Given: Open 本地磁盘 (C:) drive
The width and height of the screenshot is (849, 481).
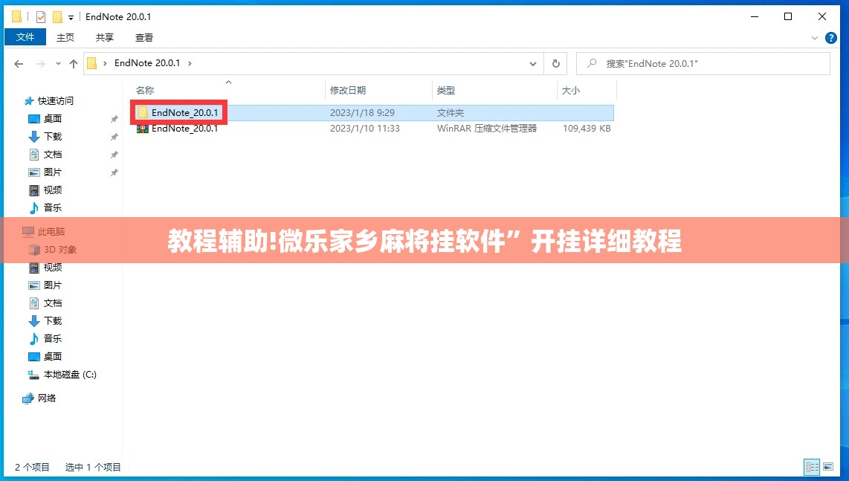Looking at the screenshot, I should click(x=70, y=374).
